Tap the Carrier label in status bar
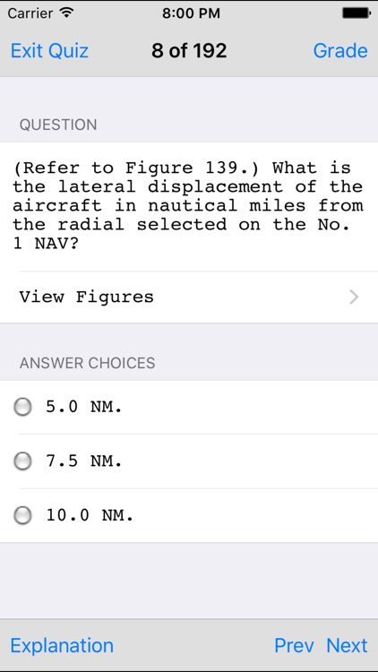378x672 pixels. click(x=31, y=13)
